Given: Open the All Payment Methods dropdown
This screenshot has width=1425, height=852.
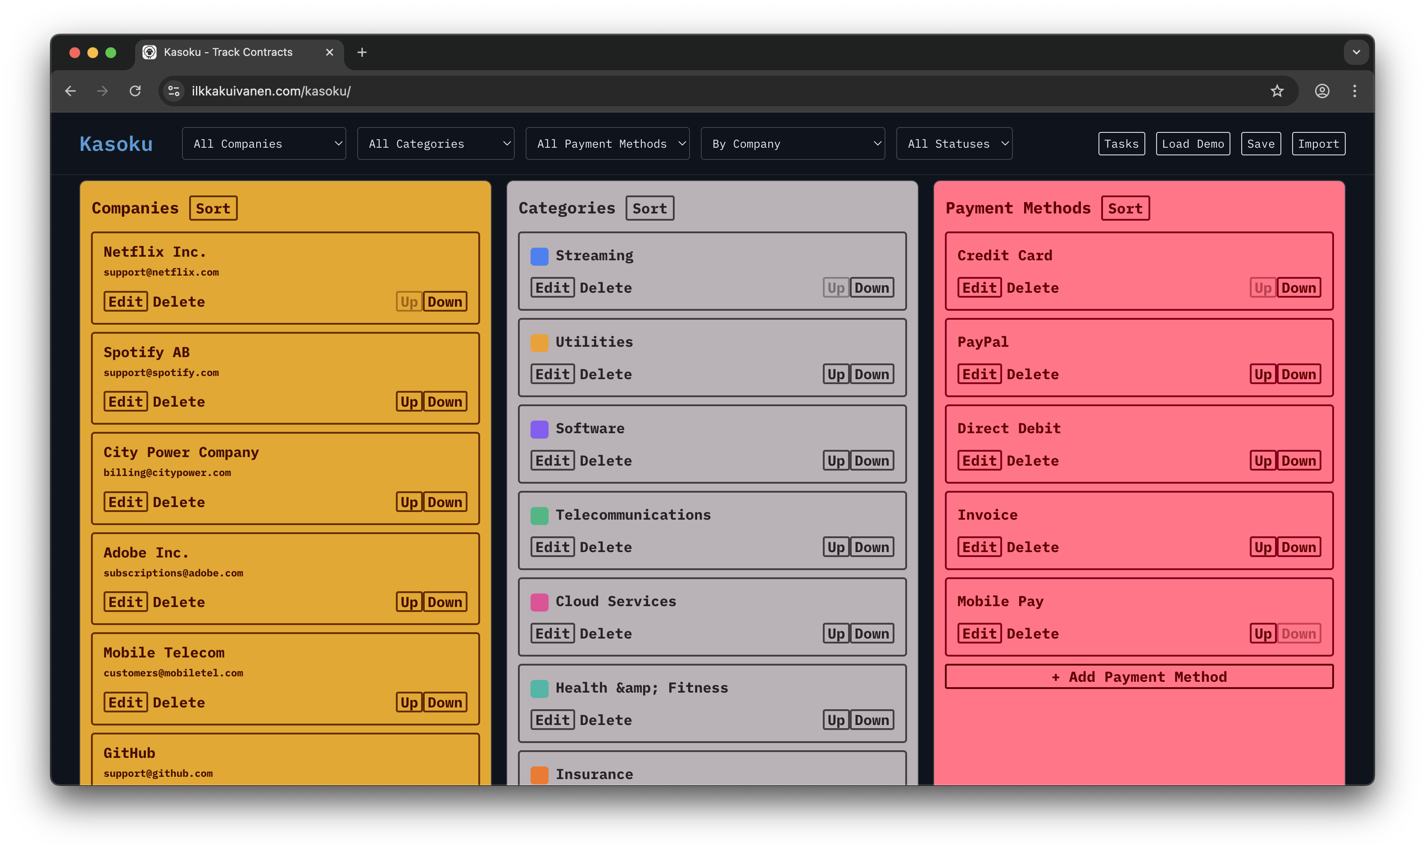Looking at the screenshot, I should (607, 144).
